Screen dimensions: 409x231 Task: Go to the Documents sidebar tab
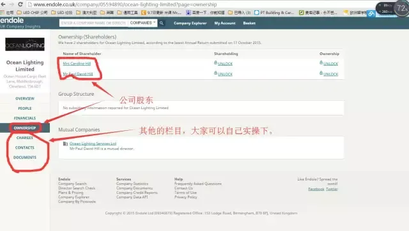point(25,158)
